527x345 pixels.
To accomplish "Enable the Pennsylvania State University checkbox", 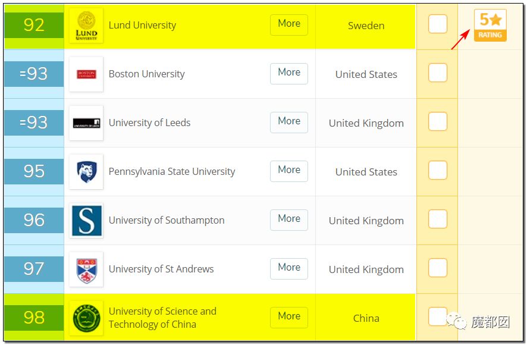I will [x=438, y=171].
